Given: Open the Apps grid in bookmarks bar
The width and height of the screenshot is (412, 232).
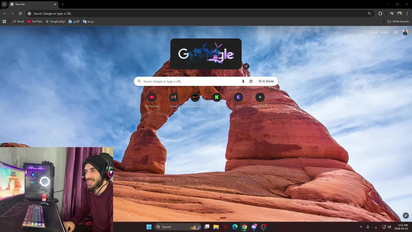Looking at the screenshot, I should [x=4, y=22].
